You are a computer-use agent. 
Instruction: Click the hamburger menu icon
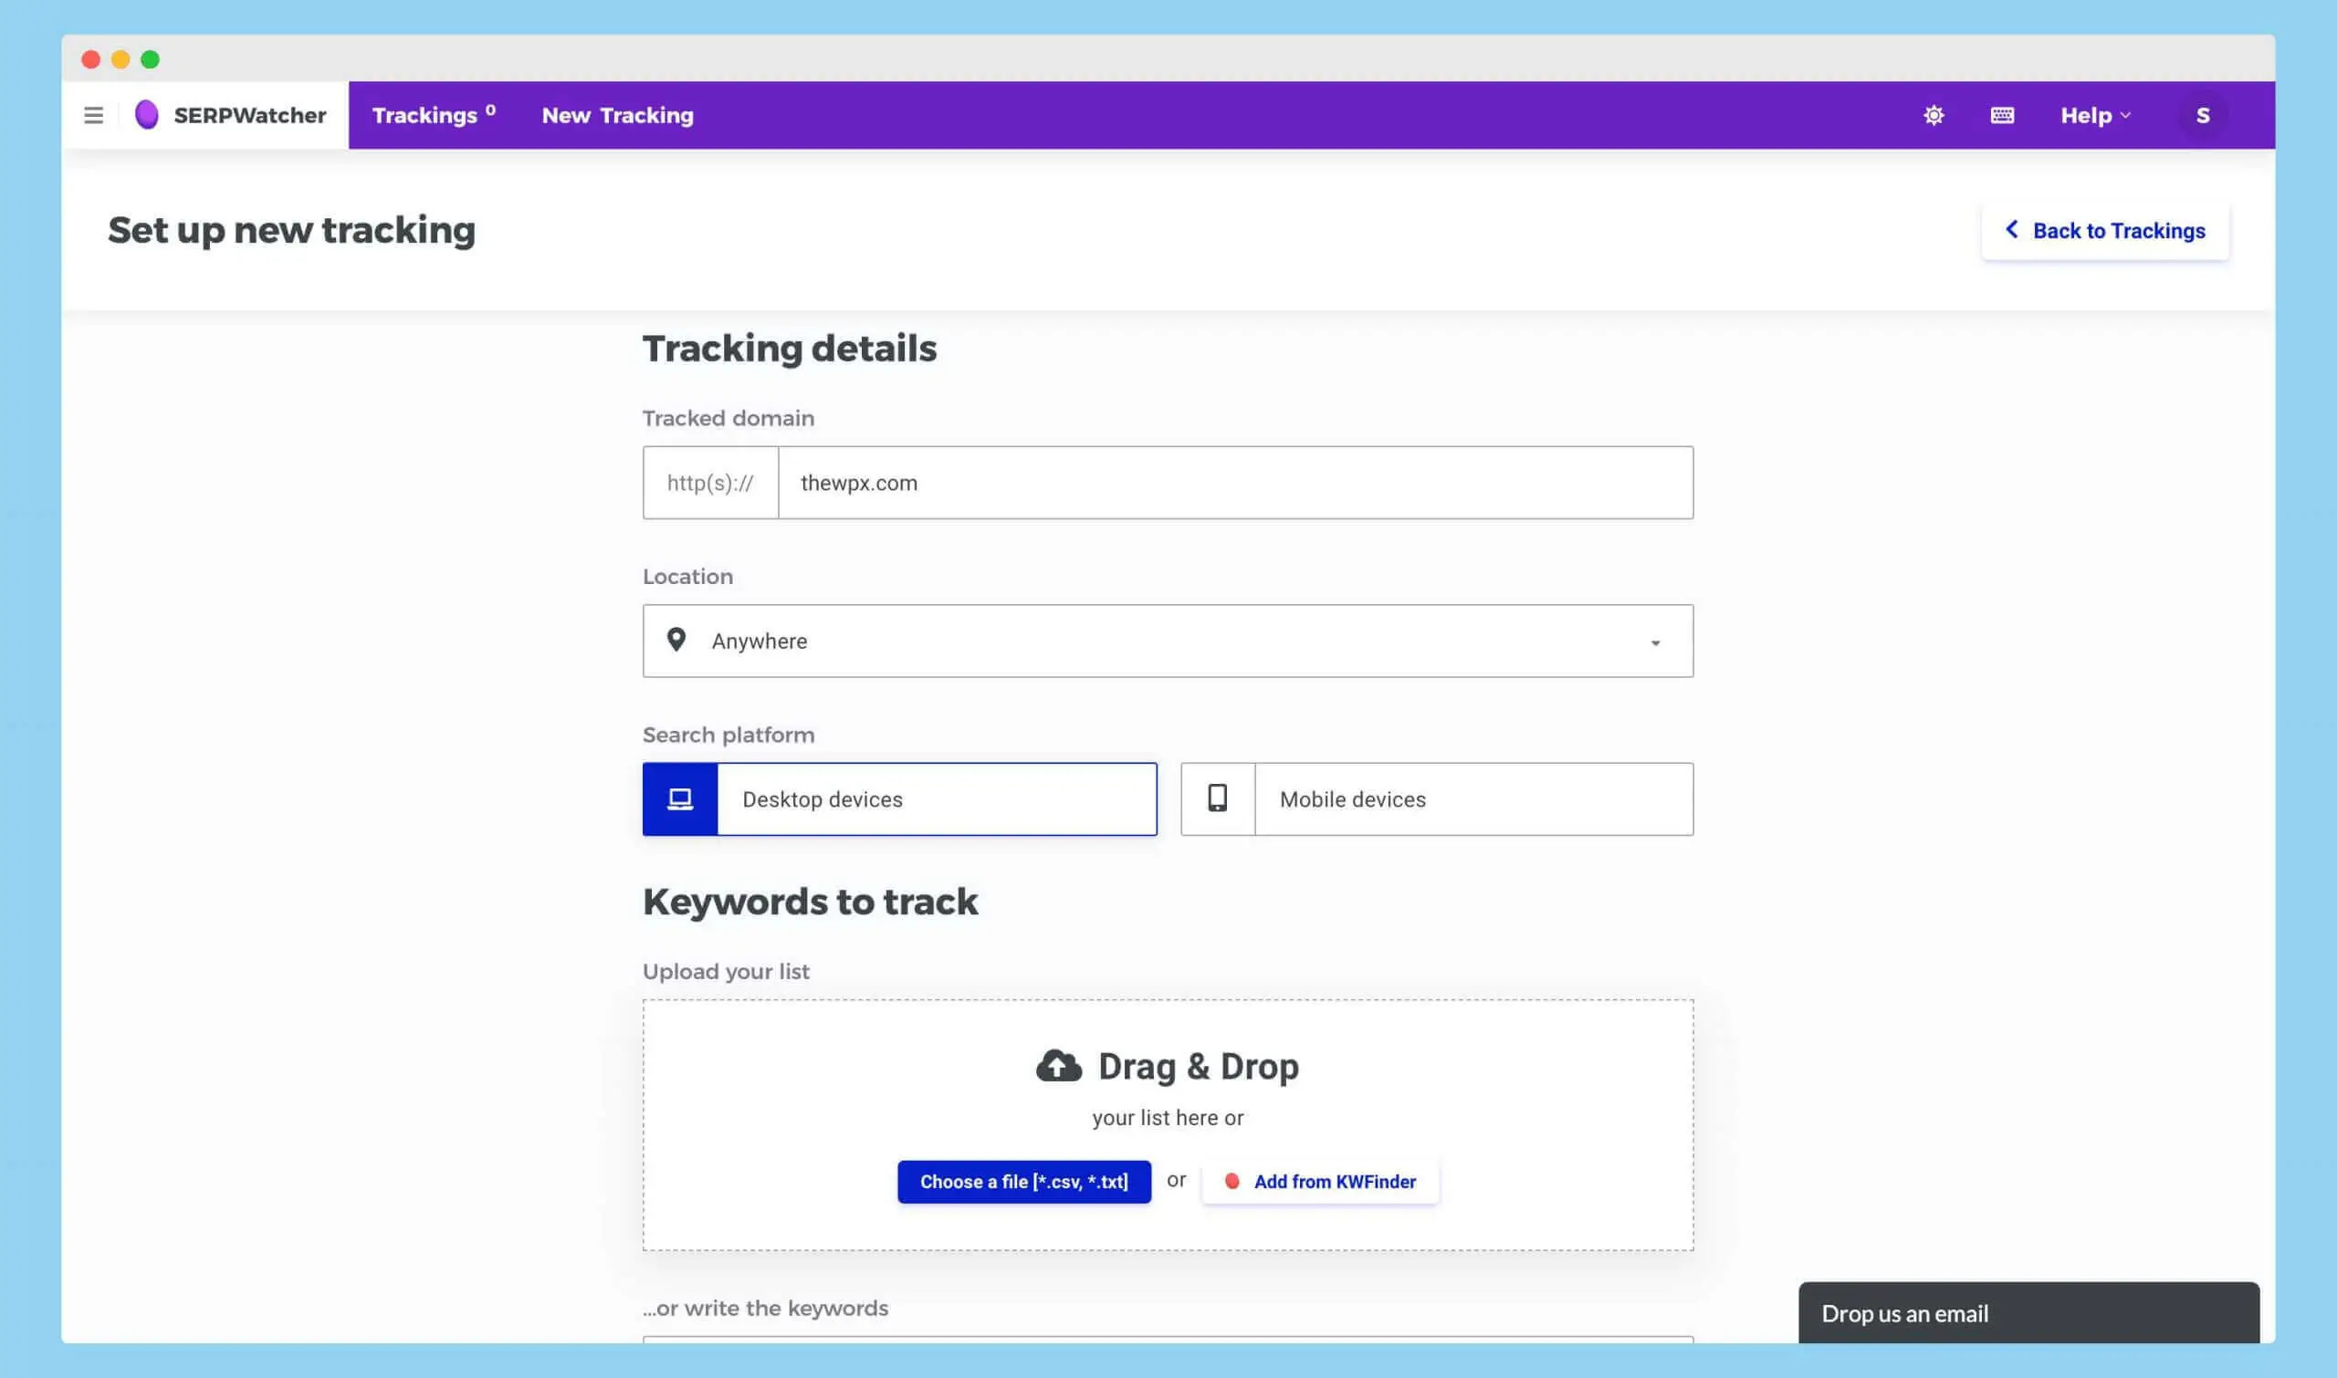coord(93,114)
